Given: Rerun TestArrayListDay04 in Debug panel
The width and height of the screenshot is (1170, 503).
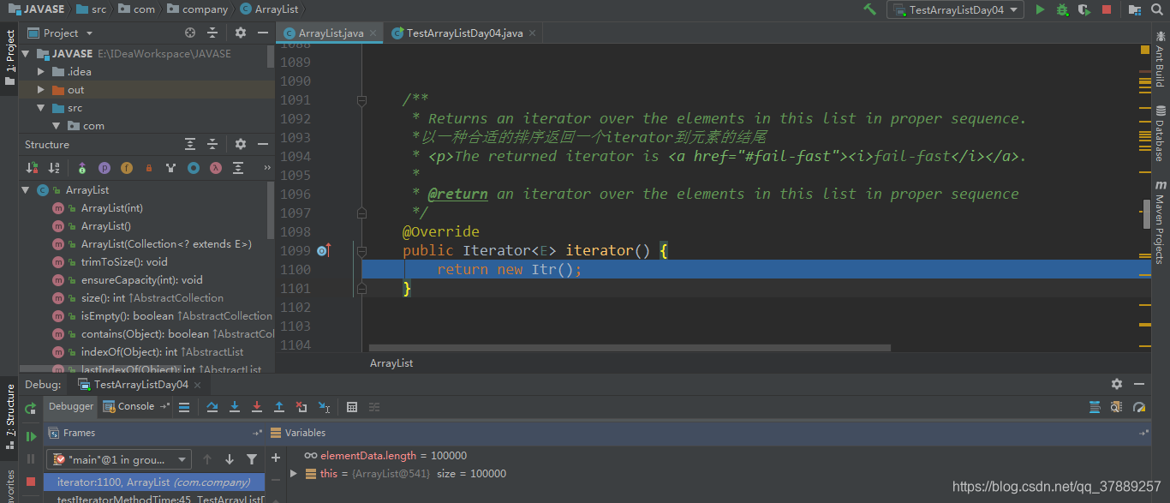Looking at the screenshot, I should coord(31,409).
